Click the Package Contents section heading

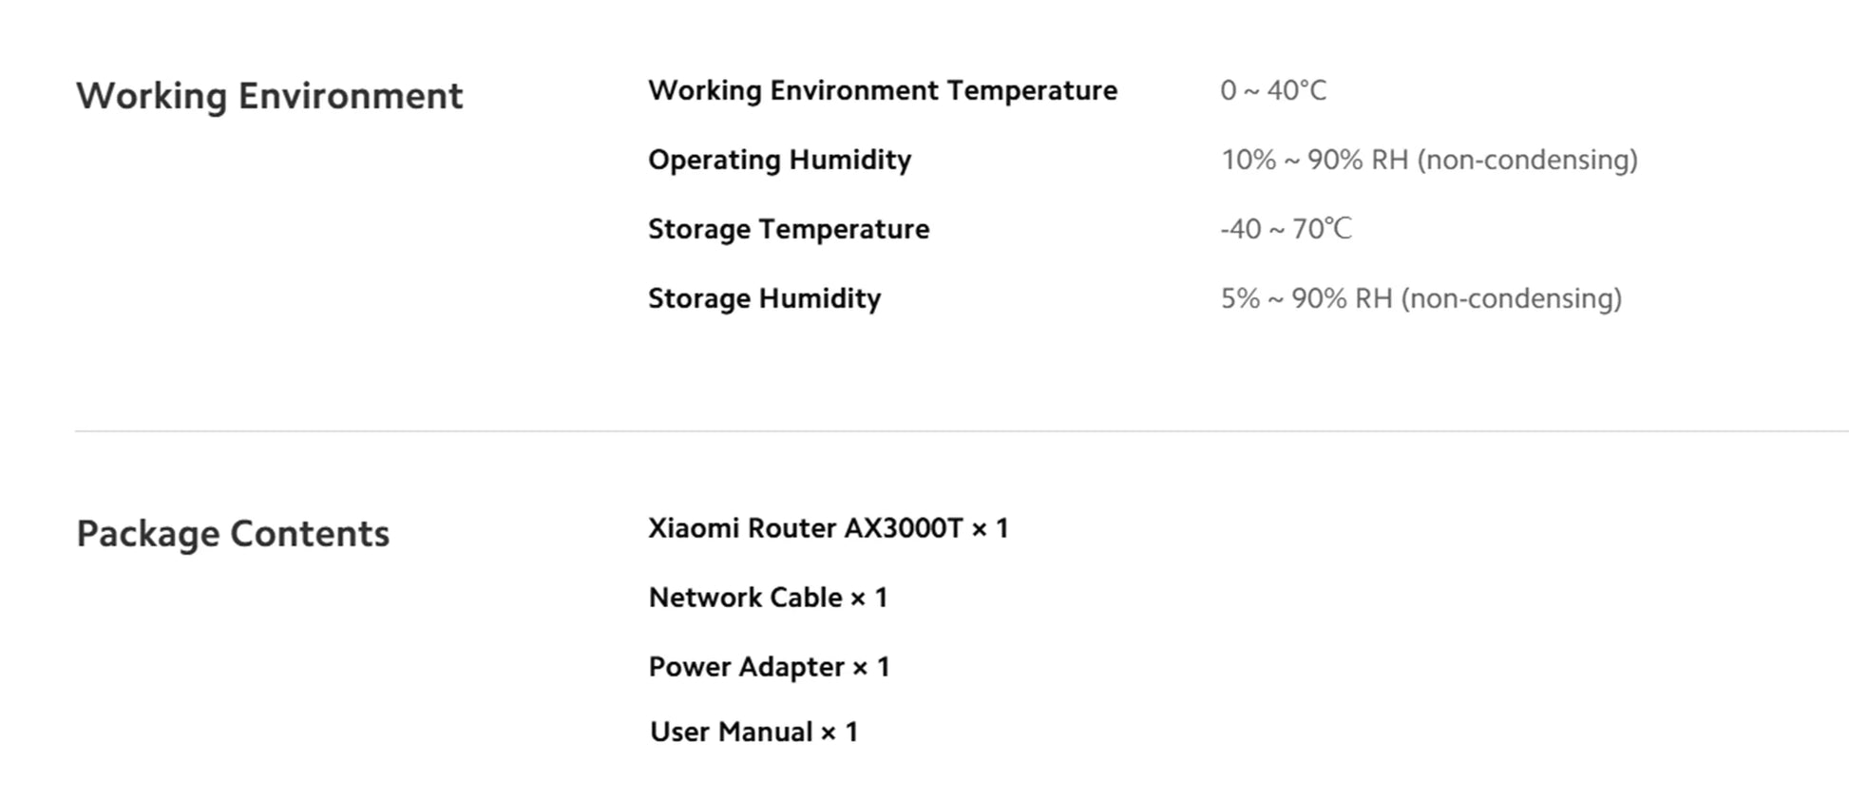233,534
